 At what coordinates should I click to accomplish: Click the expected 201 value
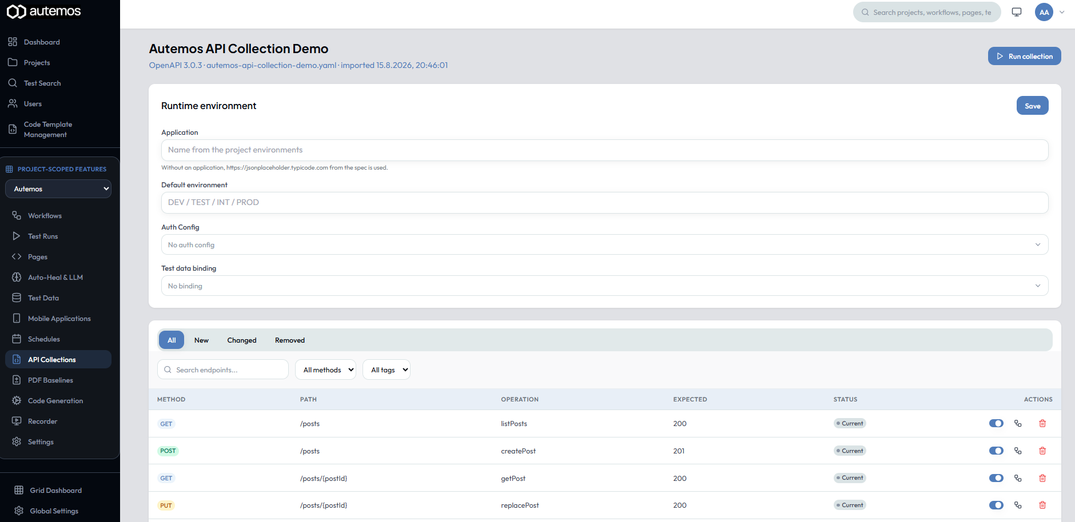(679, 451)
